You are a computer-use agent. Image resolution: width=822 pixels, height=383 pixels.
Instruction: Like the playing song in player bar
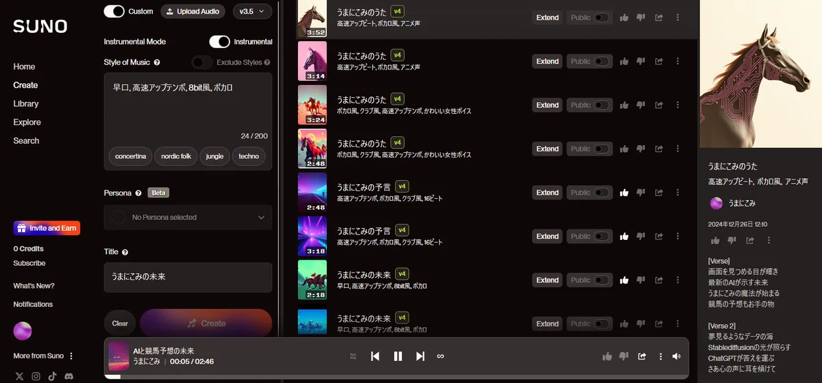(x=607, y=356)
